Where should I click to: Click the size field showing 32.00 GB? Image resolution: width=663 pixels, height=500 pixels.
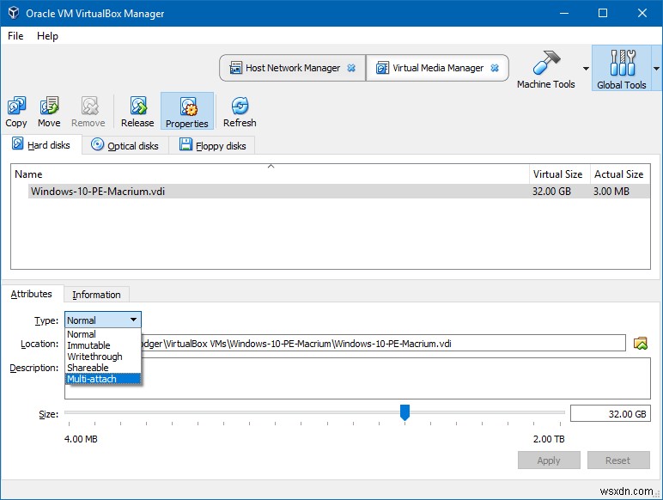(610, 414)
